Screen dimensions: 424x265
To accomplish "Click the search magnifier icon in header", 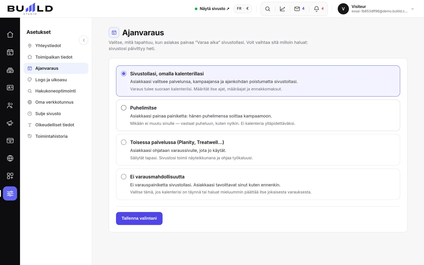I will click(268, 9).
